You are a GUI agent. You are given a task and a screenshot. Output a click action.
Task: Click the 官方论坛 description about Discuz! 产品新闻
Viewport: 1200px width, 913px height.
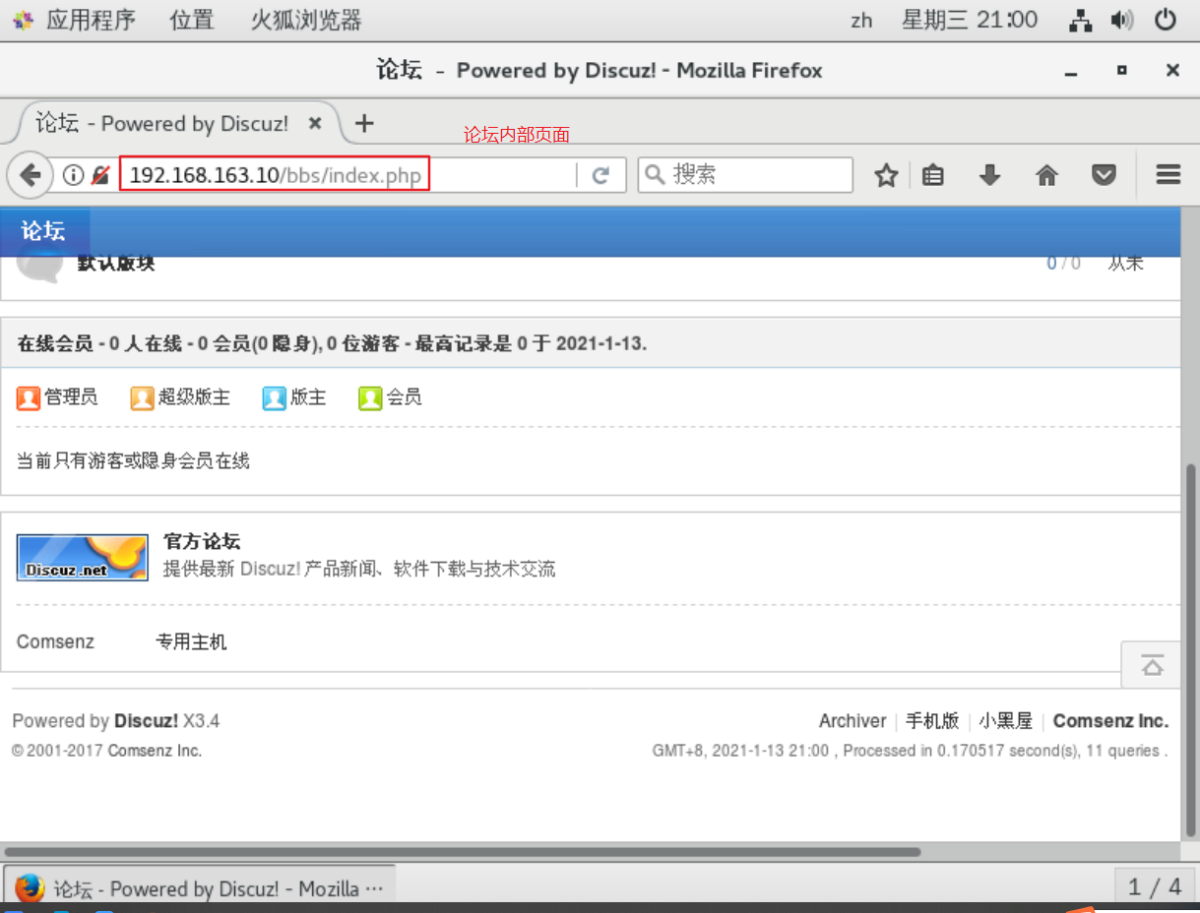pos(359,569)
